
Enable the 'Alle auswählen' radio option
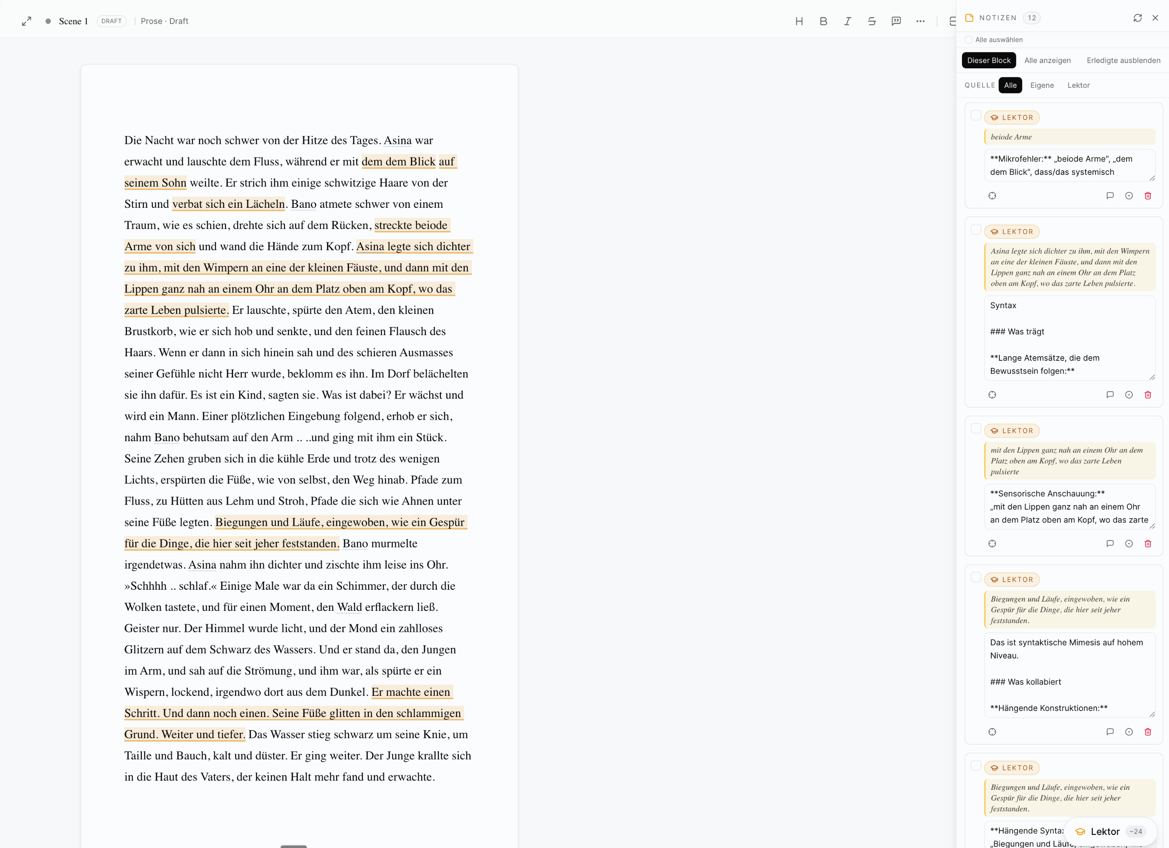click(968, 40)
